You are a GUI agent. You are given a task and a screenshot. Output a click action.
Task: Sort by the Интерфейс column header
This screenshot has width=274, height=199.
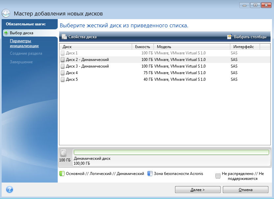243,47
